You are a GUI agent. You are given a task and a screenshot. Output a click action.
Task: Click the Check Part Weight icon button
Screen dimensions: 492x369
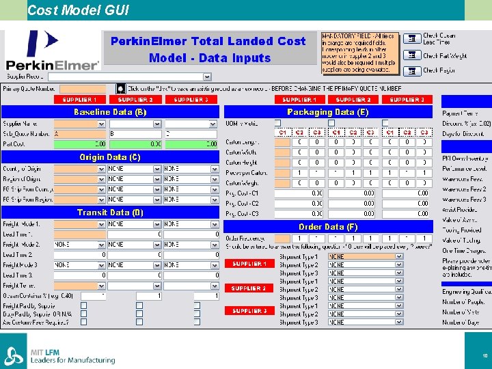pyautogui.click(x=411, y=55)
